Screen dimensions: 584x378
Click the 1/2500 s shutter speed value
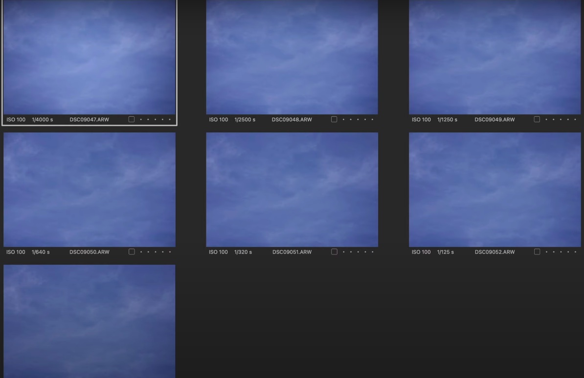[245, 120]
